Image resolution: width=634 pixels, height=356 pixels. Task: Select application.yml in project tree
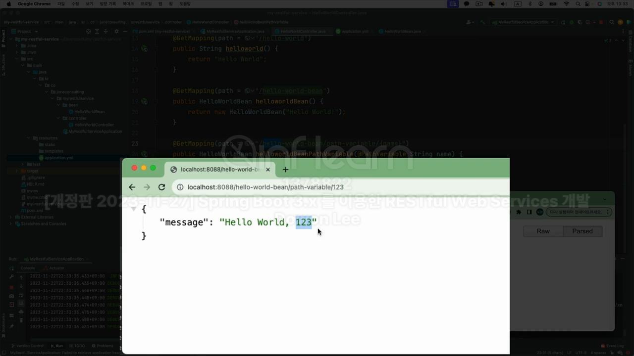[55, 158]
